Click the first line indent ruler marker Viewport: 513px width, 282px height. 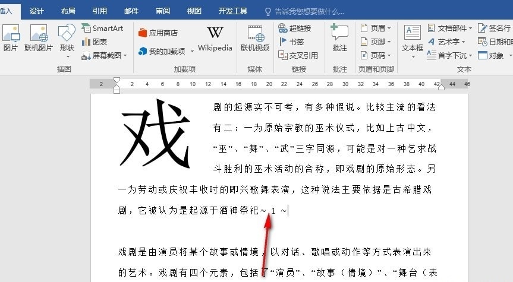[117, 80]
